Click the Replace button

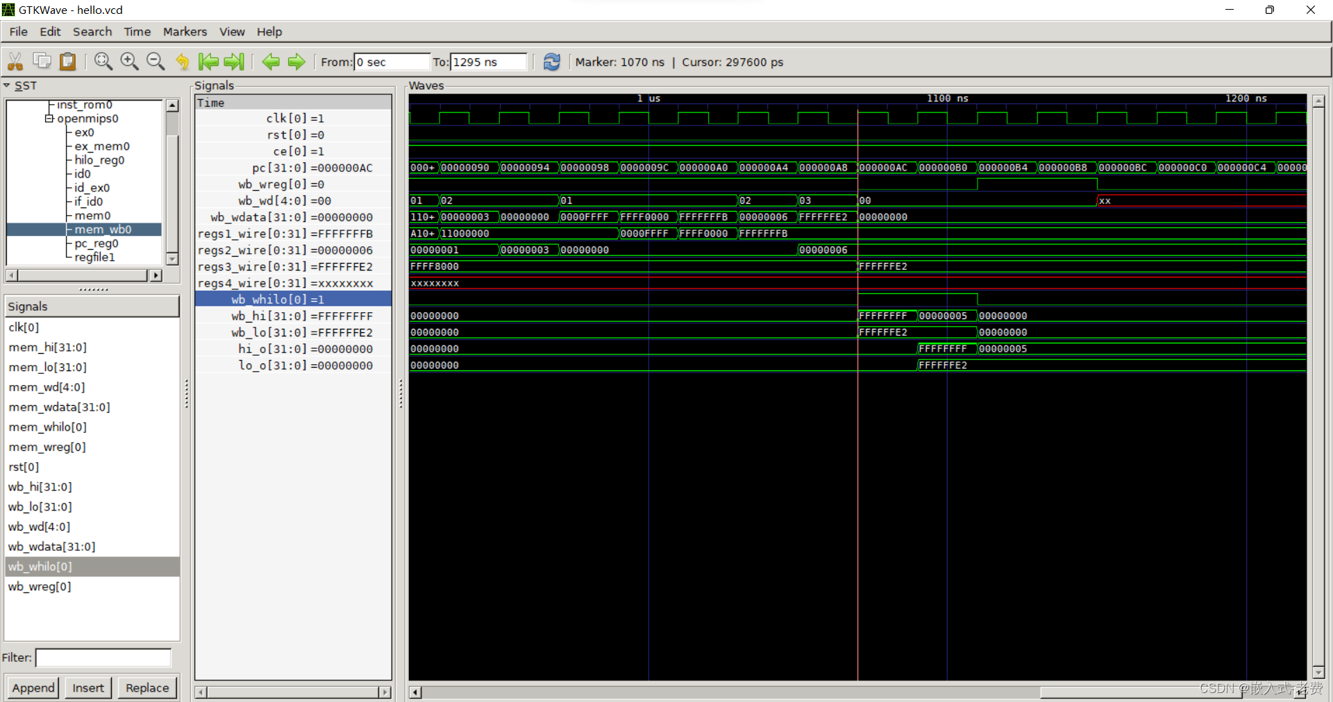[x=147, y=687]
